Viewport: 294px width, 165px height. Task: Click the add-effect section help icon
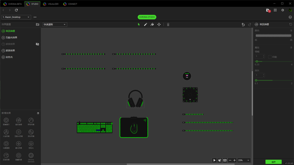tap(38, 113)
